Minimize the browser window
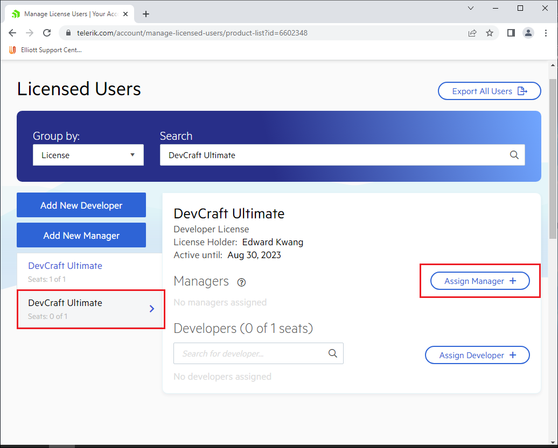This screenshot has width=558, height=448. pyautogui.click(x=496, y=8)
